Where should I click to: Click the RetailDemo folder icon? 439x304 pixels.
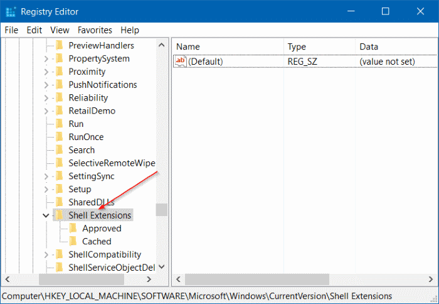coord(60,111)
